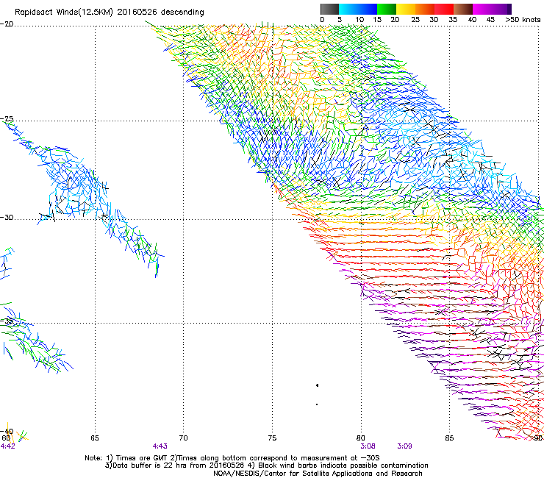
Task: Click the magenta-purple 40–50 knots legend segment
Action: coord(492,9)
